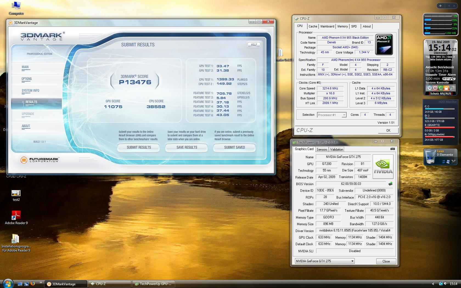Click Switch between windows quick launch icon
Viewport: 461px width, 288px height.
pyautogui.click(x=26, y=284)
